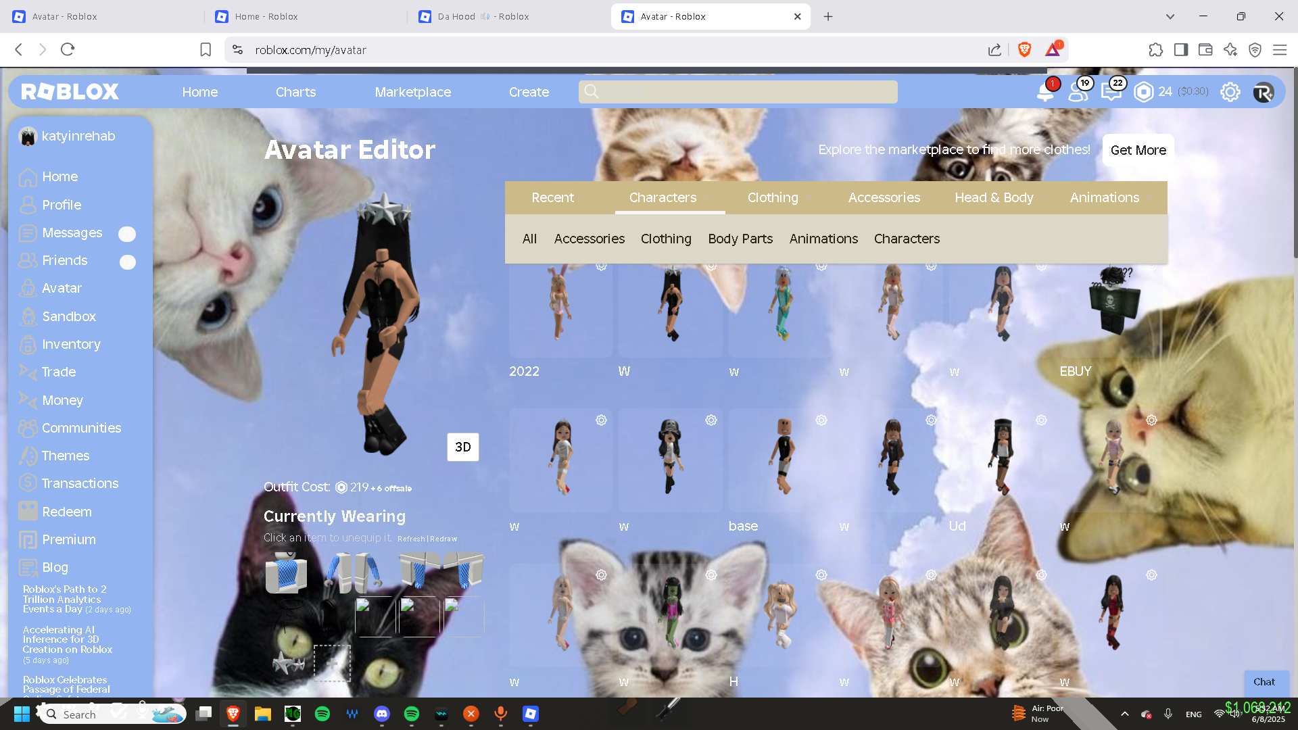Show hidden system tray icons

(1125, 714)
